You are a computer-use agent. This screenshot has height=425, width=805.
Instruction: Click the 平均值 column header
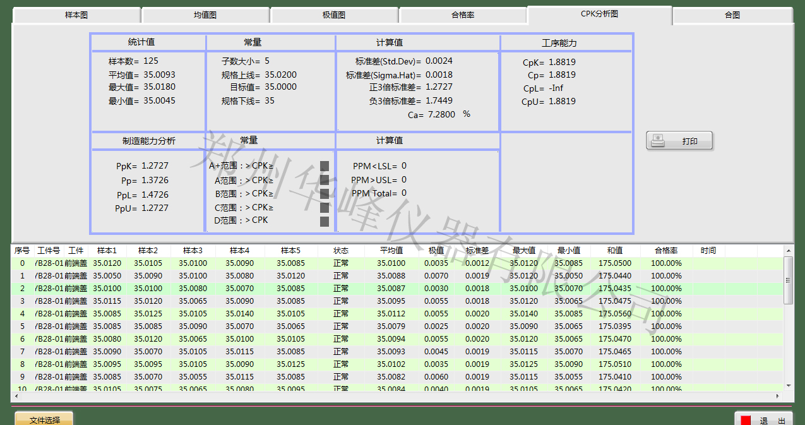coord(391,251)
